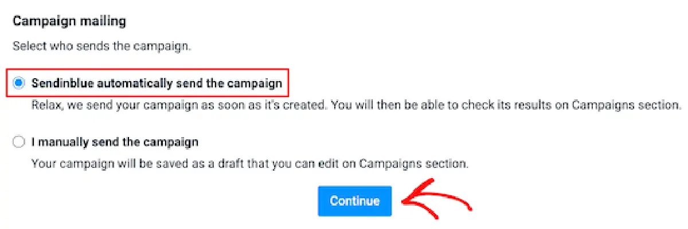Viewport: 688px width, 229px height.
Task: Select the Sendinblue automatic send radio button
Action: [x=19, y=83]
